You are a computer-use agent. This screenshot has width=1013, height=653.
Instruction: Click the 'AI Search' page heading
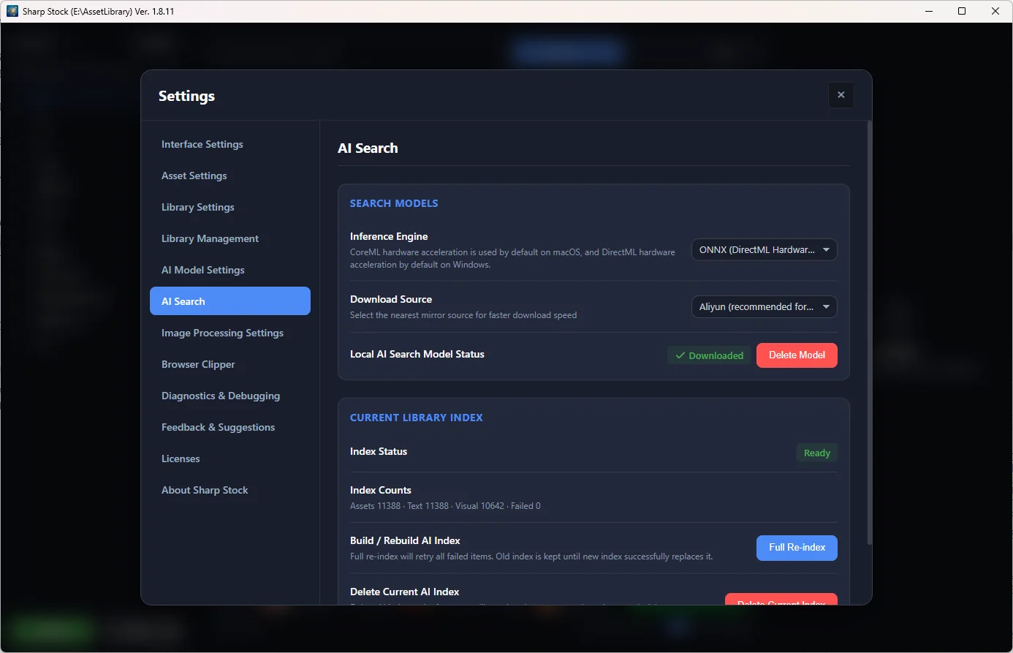[368, 148]
